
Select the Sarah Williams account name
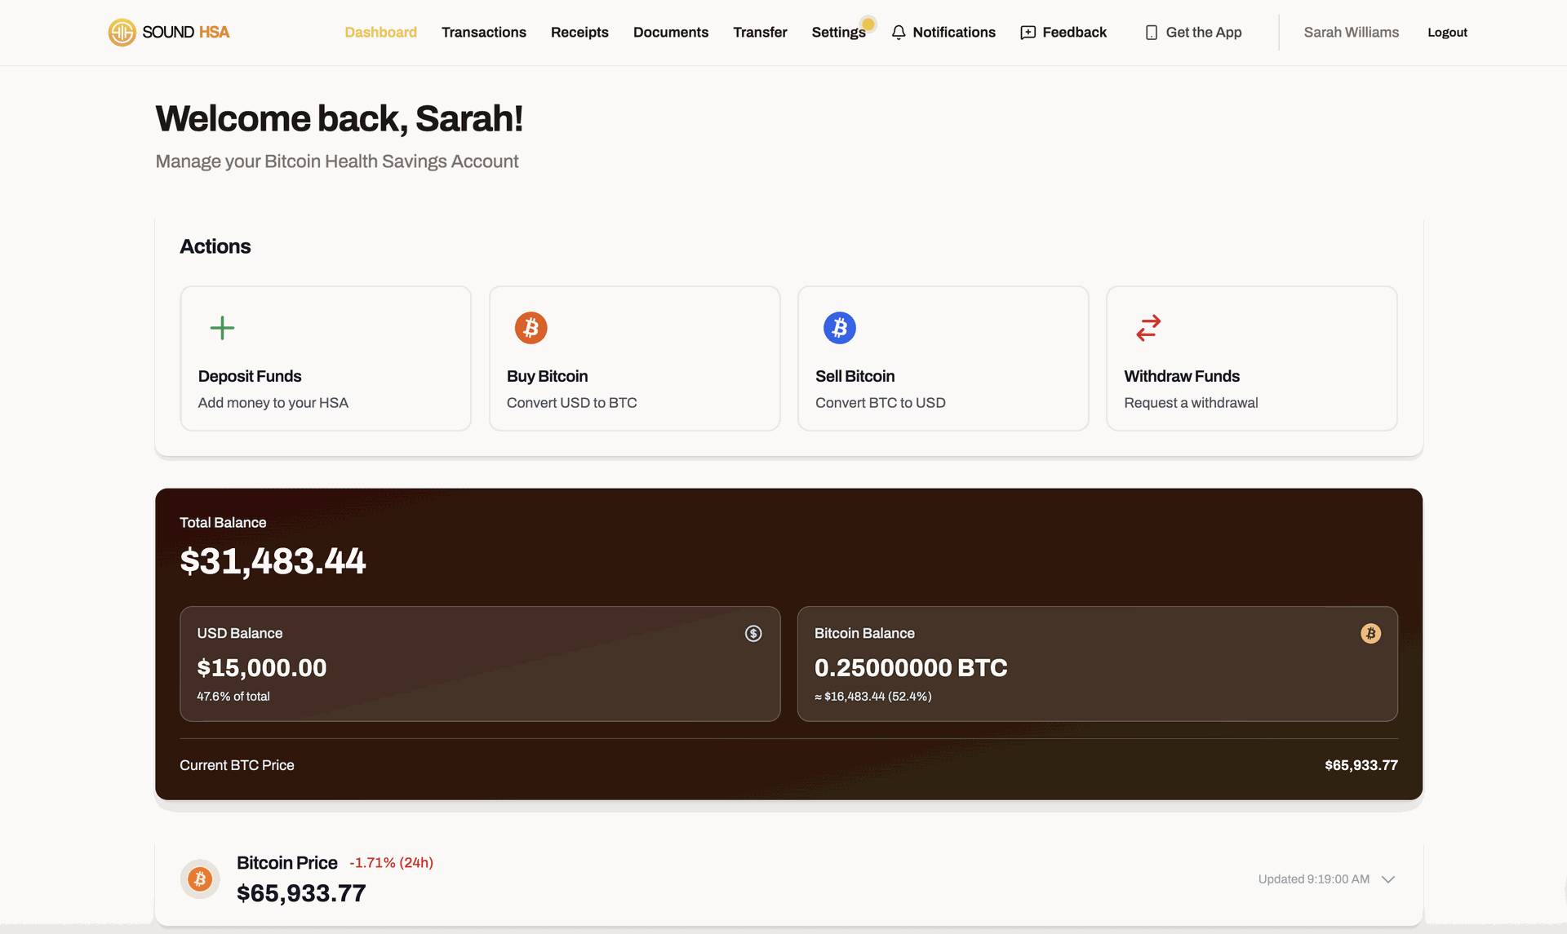1352,32
